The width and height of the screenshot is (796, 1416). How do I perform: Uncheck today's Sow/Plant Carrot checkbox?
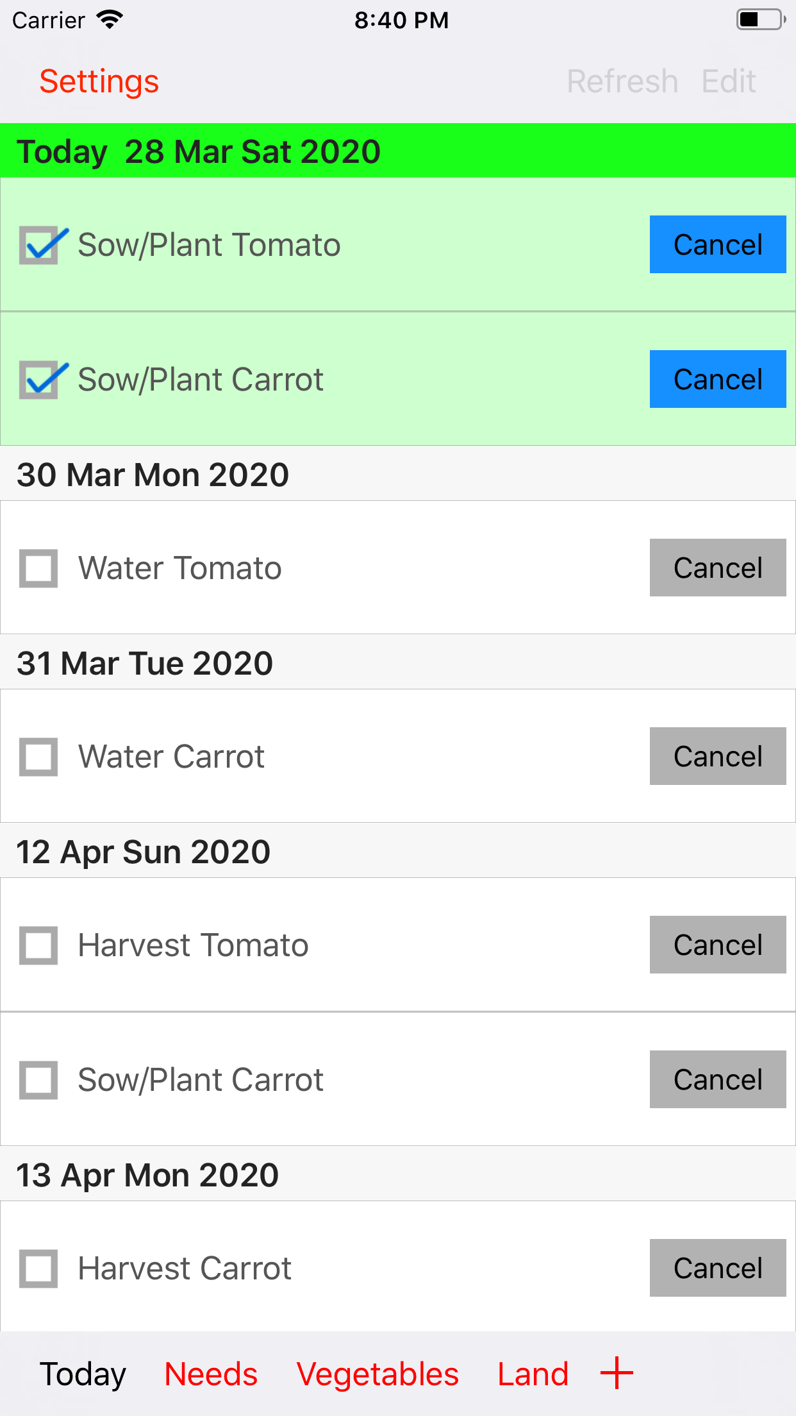40,380
